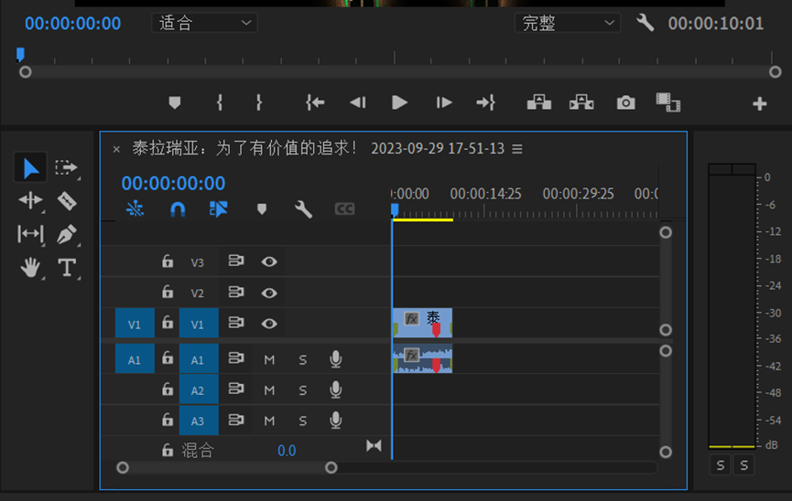Open timeline display settings wrench
The height and width of the screenshot is (501, 792).
tap(303, 209)
